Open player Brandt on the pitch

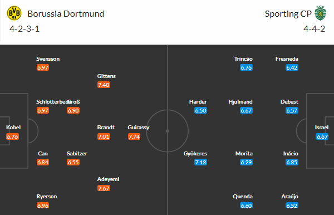(x=106, y=127)
